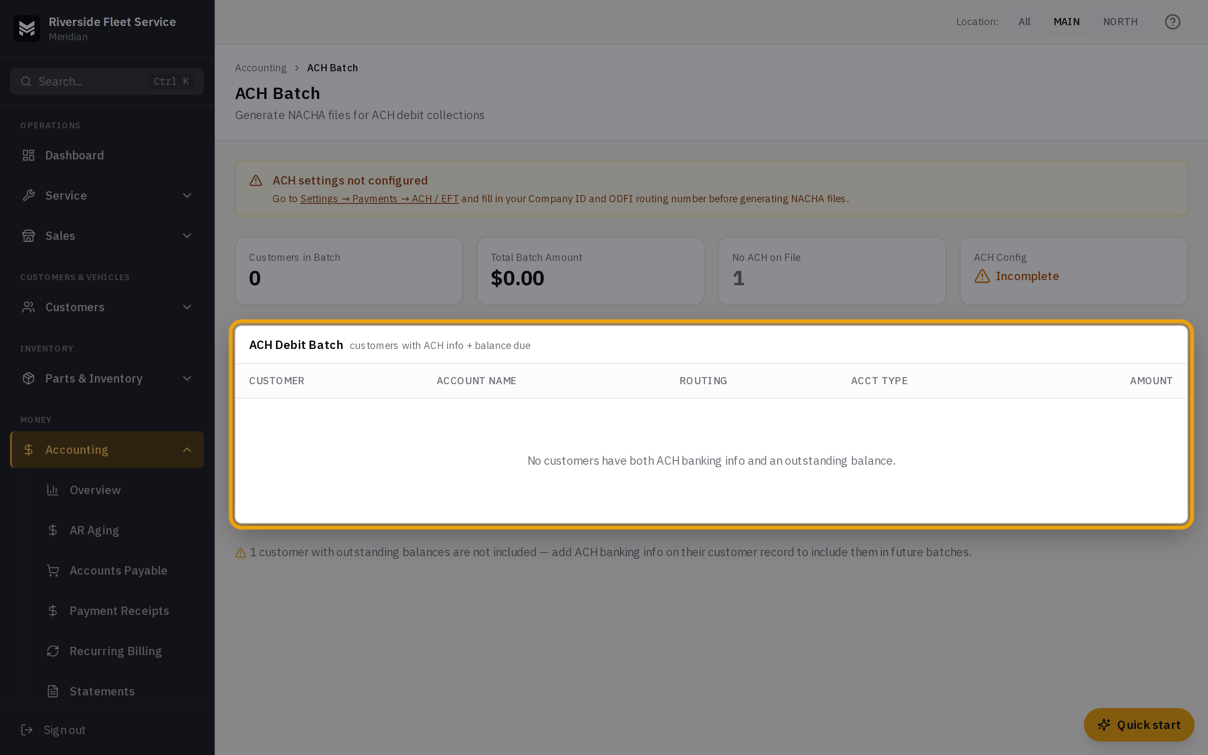Open the Accounts Payable menu item

coord(119,570)
